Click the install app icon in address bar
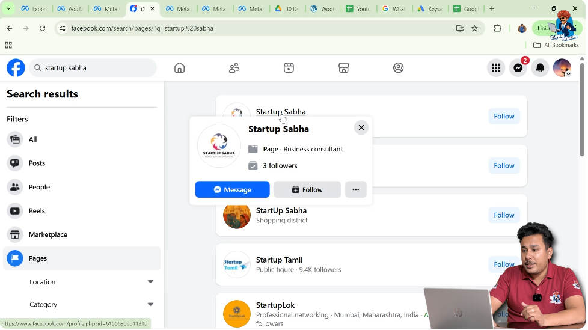This screenshot has height=330, width=588. coord(460,28)
